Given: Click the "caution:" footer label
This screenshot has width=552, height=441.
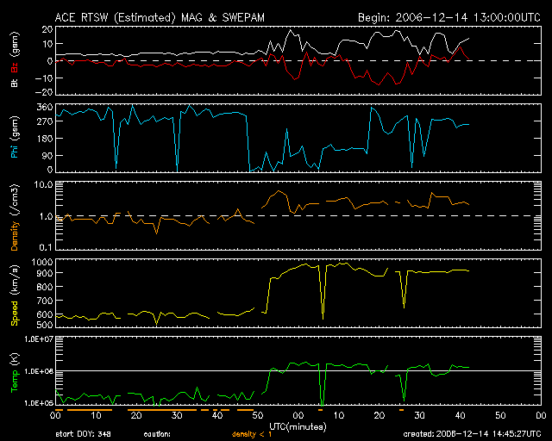Looking at the screenshot, I should tap(157, 434).
